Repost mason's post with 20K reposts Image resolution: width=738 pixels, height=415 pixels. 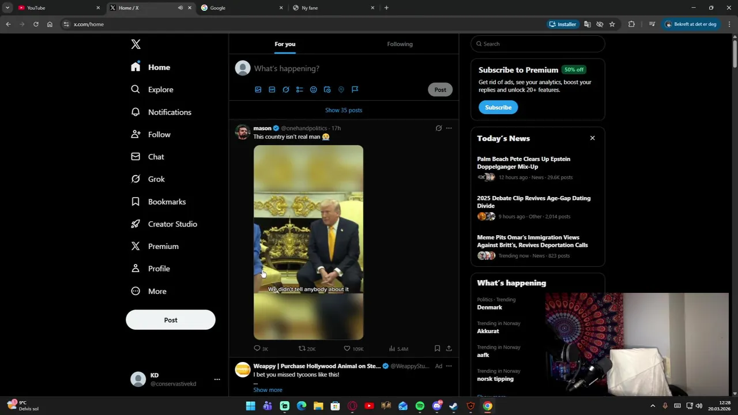tap(307, 349)
